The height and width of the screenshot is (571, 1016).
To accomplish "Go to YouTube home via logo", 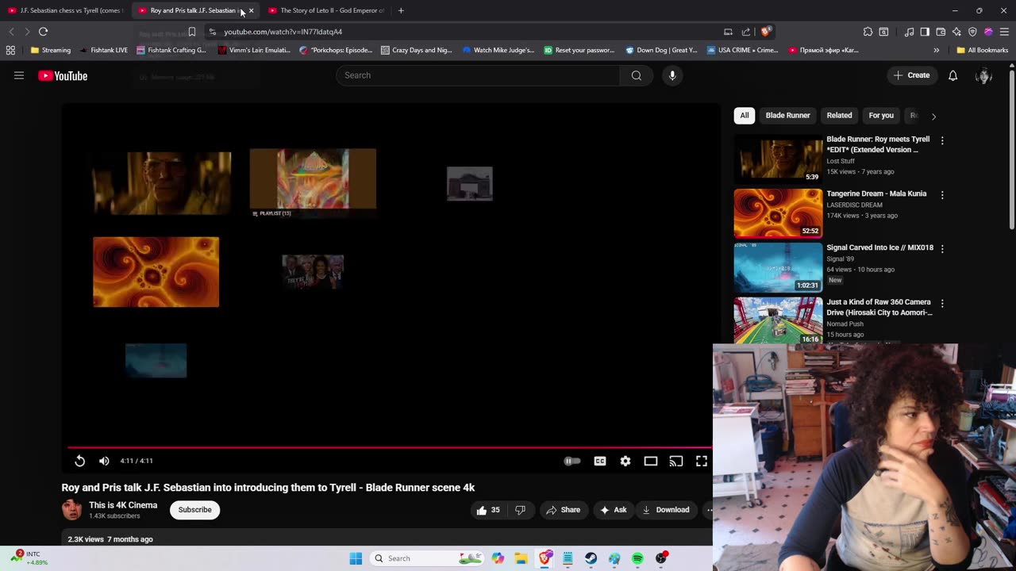I will (63, 76).
